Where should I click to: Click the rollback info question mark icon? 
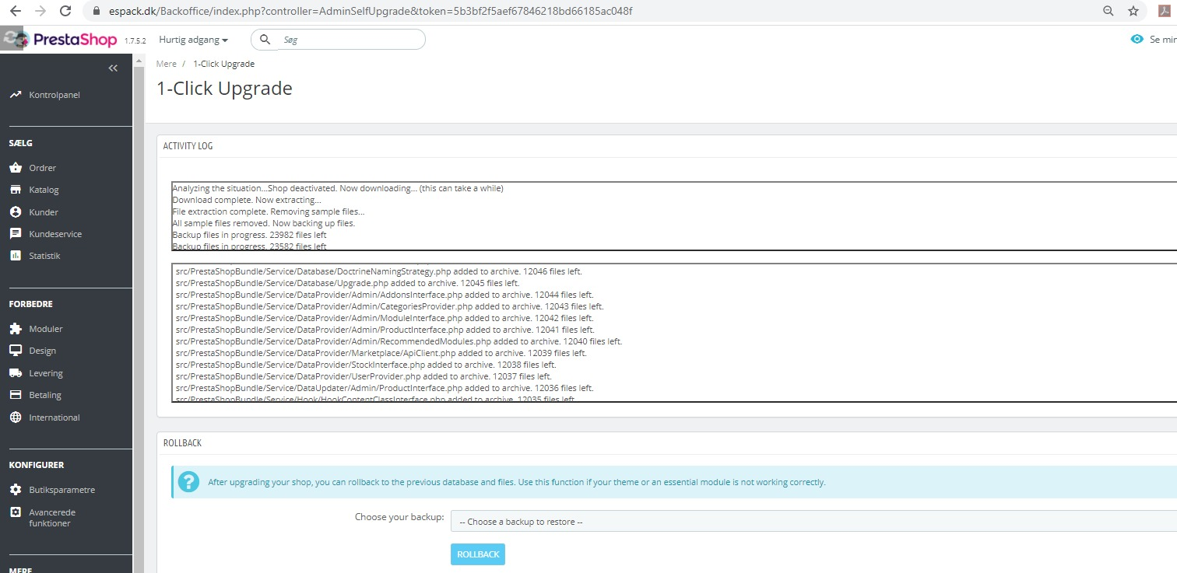coord(188,482)
